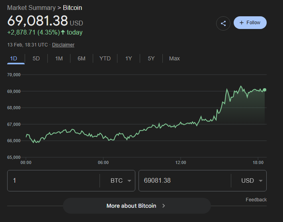This screenshot has height=222, width=283.
Task: Switch to the 1M chart tab
Action: point(59,58)
